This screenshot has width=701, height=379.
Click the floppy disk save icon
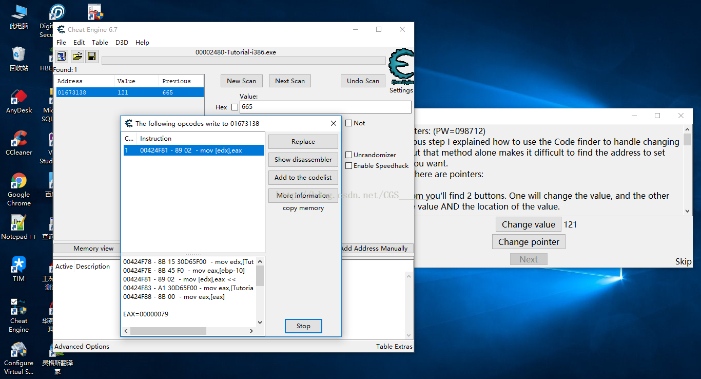coord(92,56)
